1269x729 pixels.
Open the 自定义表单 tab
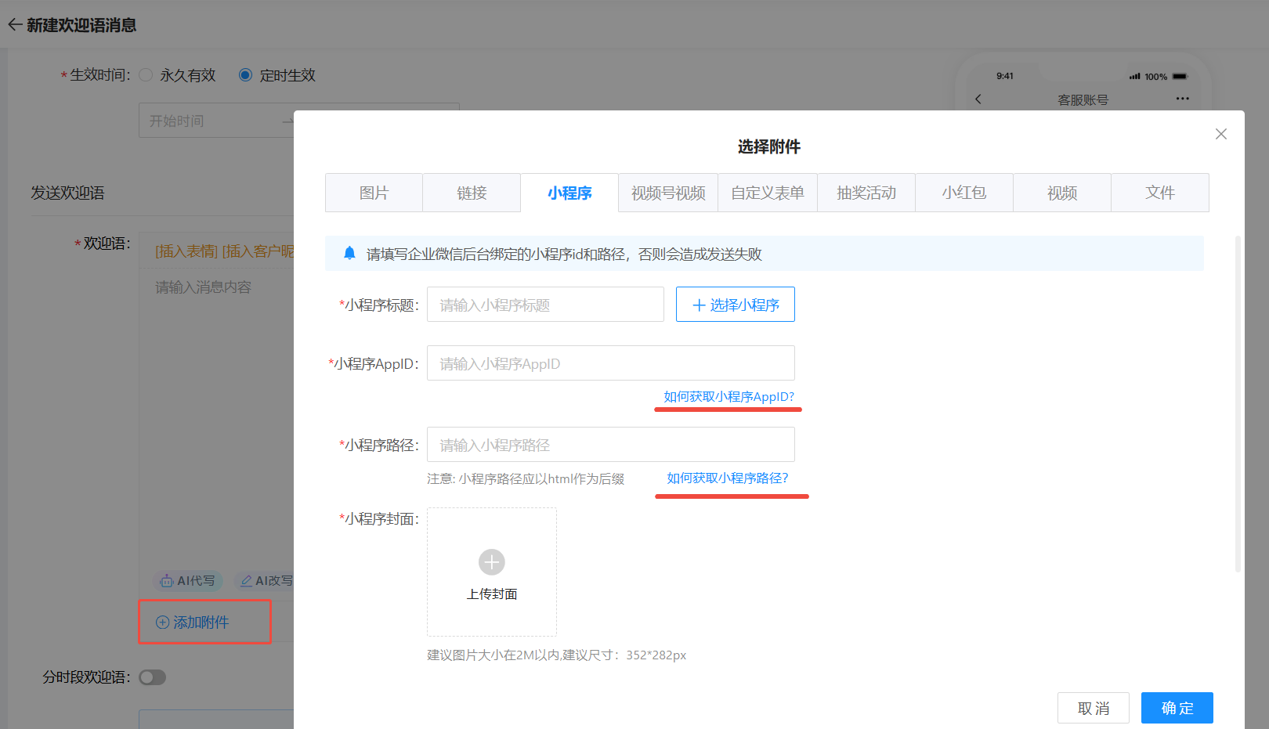768,193
